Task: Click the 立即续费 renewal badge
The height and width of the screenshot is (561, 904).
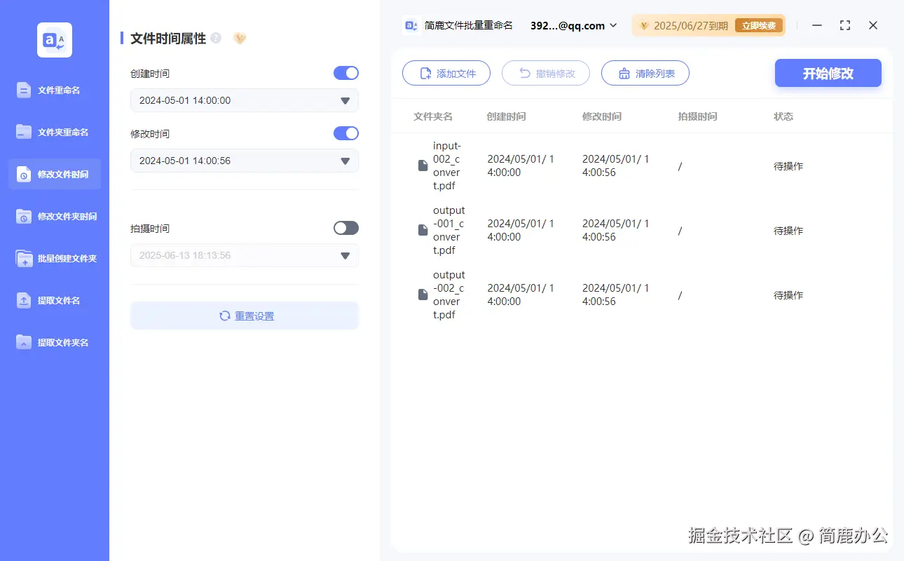Action: pyautogui.click(x=758, y=25)
